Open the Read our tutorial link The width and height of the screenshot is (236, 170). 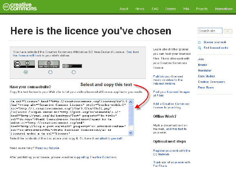click(48, 148)
